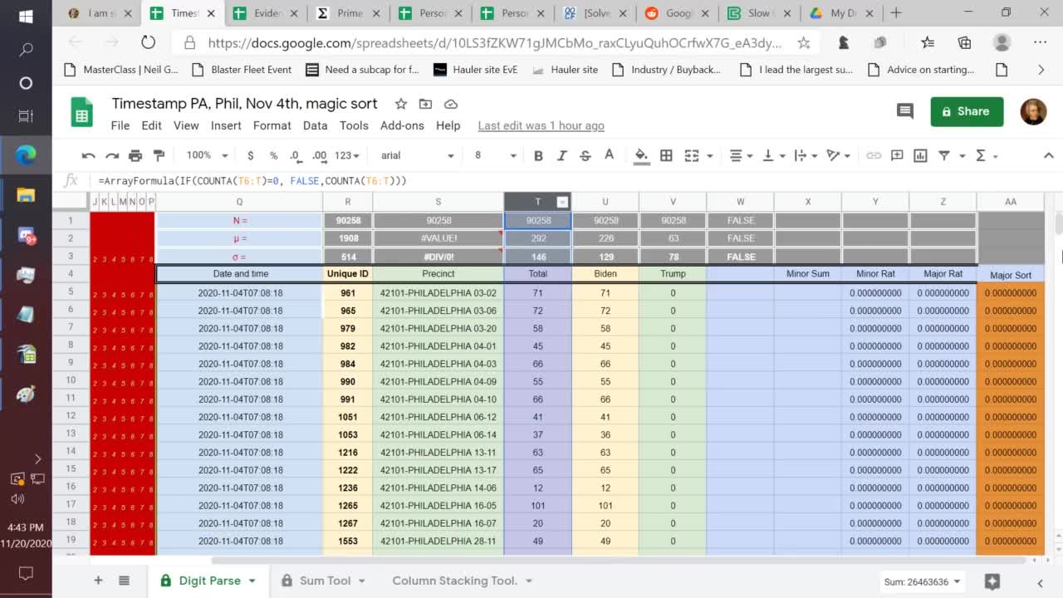This screenshot has height=598, width=1063.
Task: Open the fill color picker
Action: [x=641, y=155]
